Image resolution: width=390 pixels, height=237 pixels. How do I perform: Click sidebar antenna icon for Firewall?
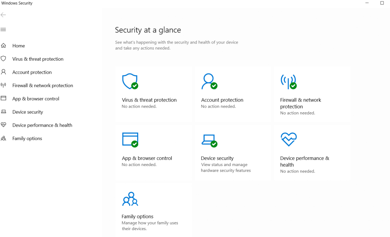3,85
